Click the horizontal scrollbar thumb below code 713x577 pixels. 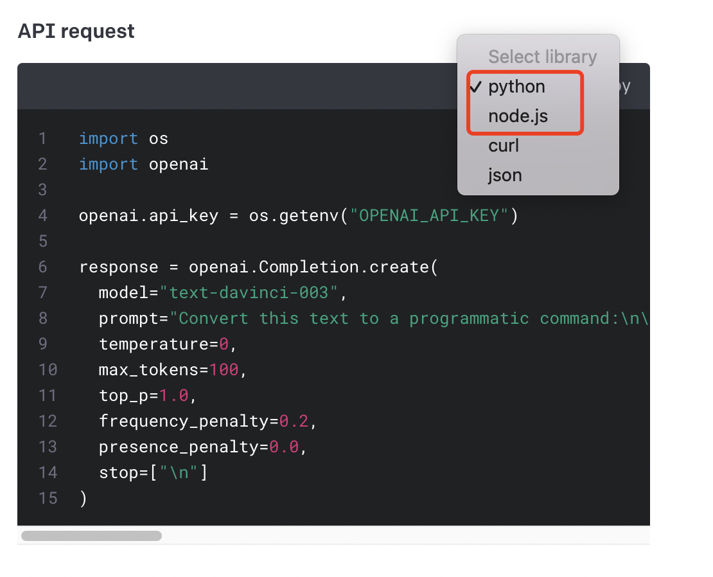click(91, 536)
